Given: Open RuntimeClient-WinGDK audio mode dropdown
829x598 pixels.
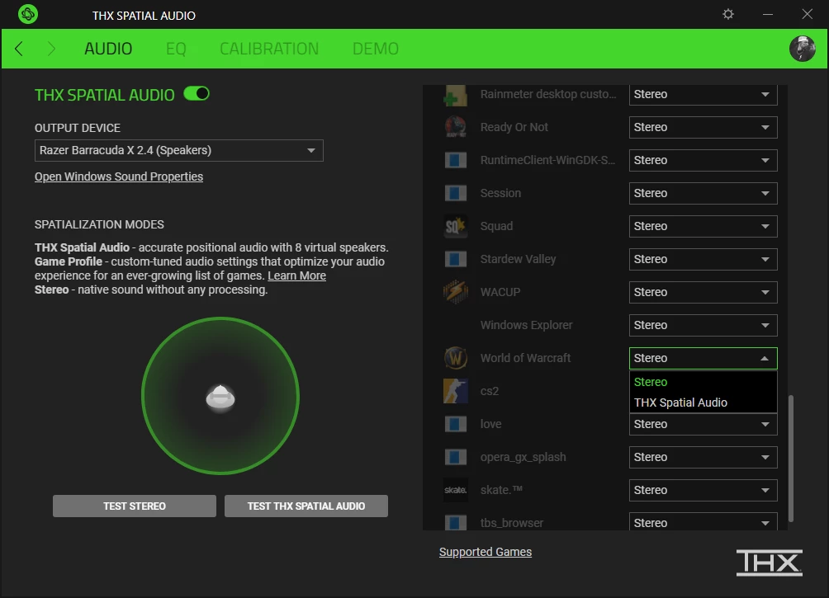Looking at the screenshot, I should pos(703,160).
